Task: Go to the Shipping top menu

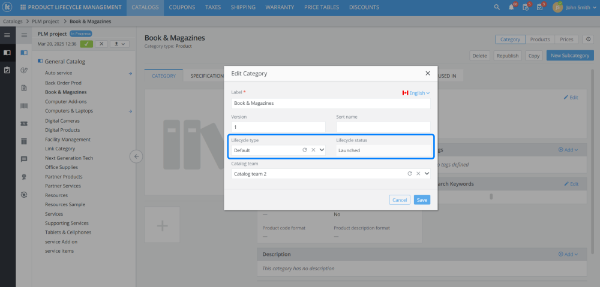Action: 244,7
